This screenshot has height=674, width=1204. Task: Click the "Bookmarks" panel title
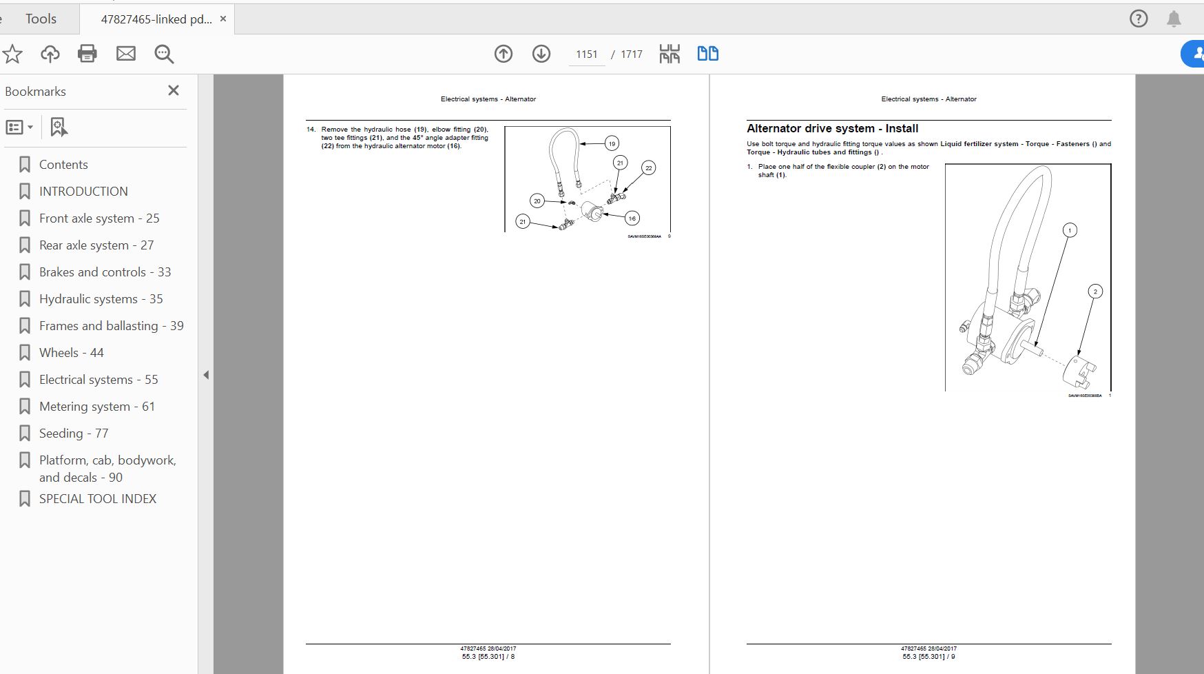(36, 91)
